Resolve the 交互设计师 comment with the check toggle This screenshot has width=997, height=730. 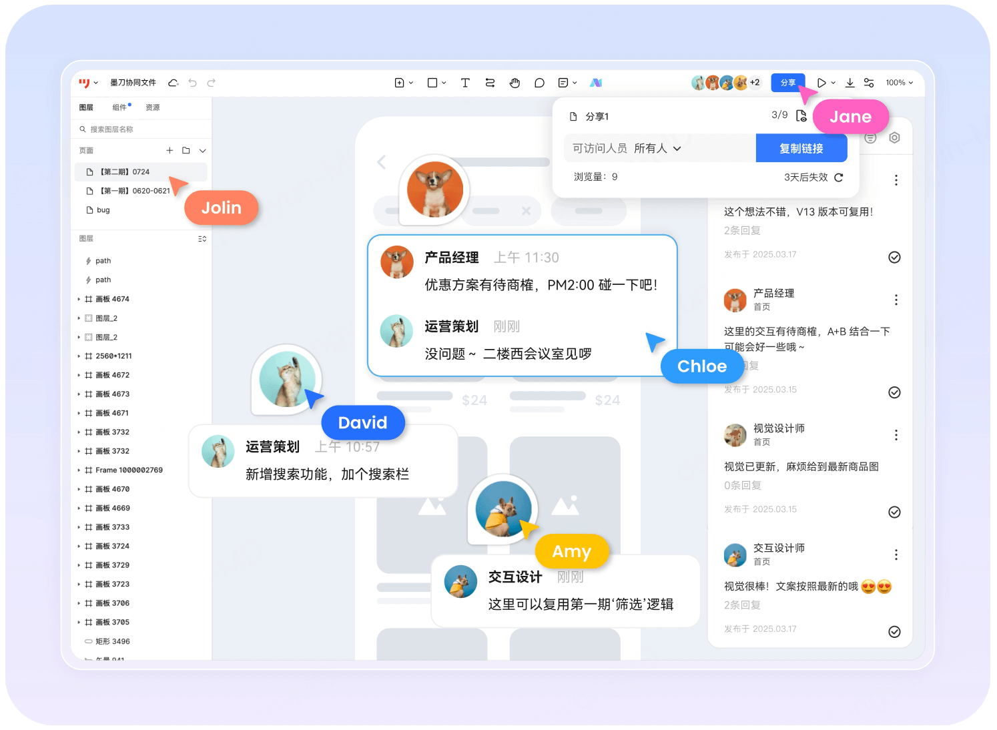coord(894,631)
